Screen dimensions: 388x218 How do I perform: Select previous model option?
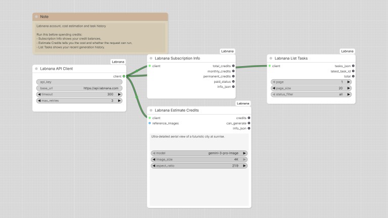pos(154,153)
